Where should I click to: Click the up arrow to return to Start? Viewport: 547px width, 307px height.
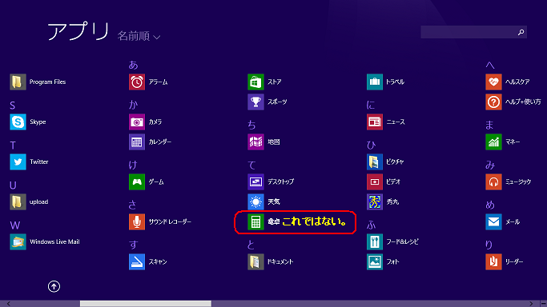pyautogui.click(x=54, y=286)
